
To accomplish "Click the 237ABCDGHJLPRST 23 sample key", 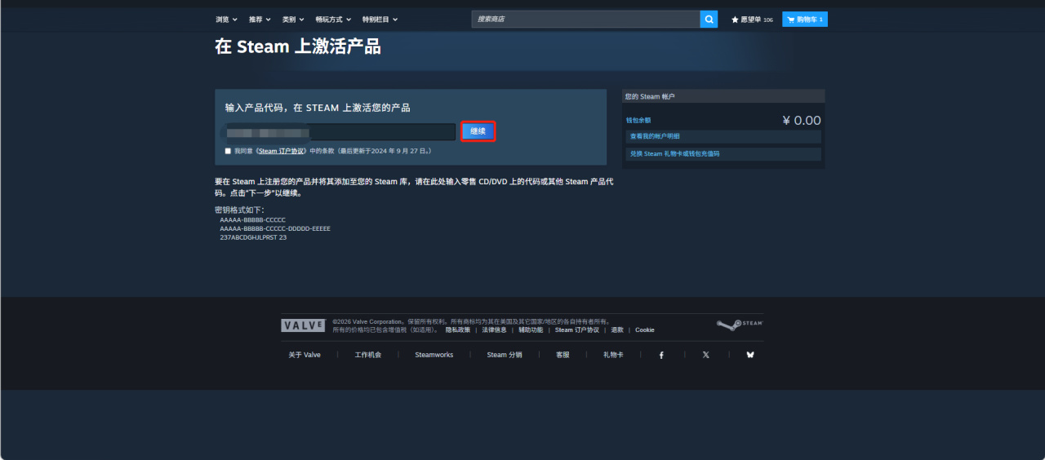I will pyautogui.click(x=253, y=237).
